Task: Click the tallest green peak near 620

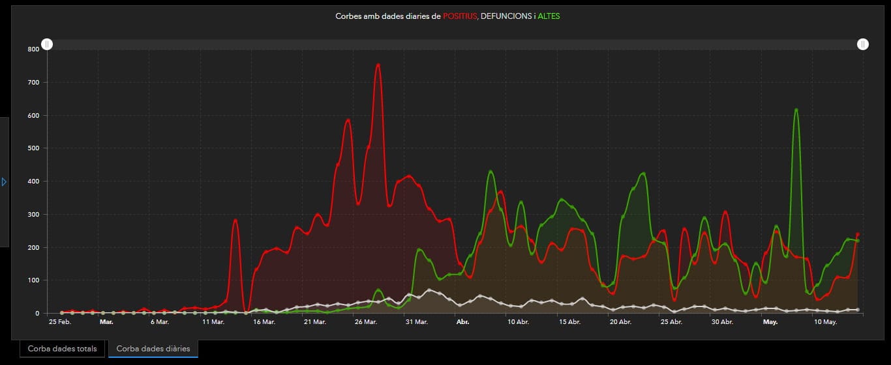Action: (796, 109)
